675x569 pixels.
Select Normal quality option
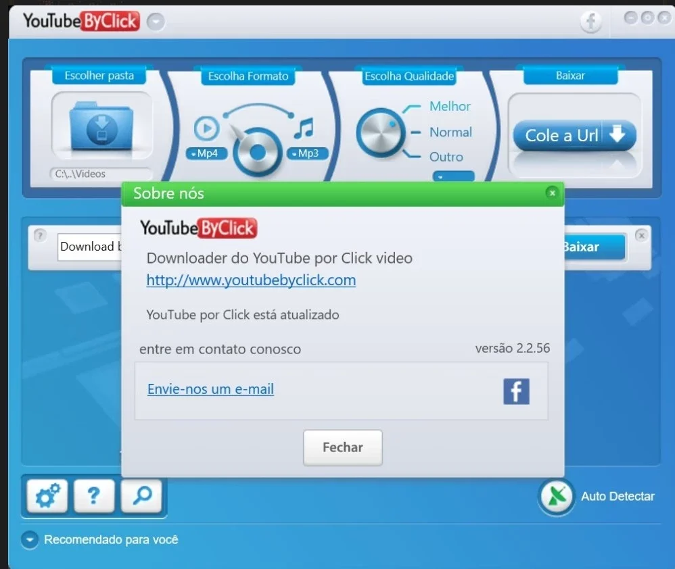[450, 132]
